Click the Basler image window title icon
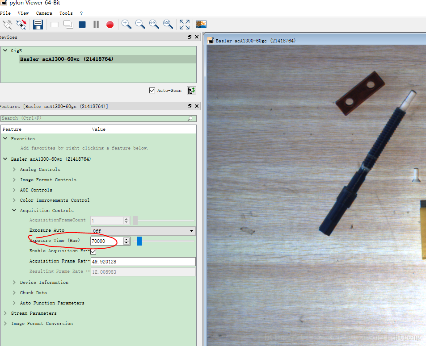426x346 pixels. click(211, 41)
